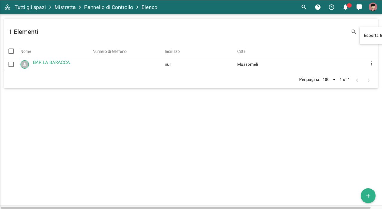Open row options for BAR LA BARACCA
The image size is (382, 209).
point(371,64)
